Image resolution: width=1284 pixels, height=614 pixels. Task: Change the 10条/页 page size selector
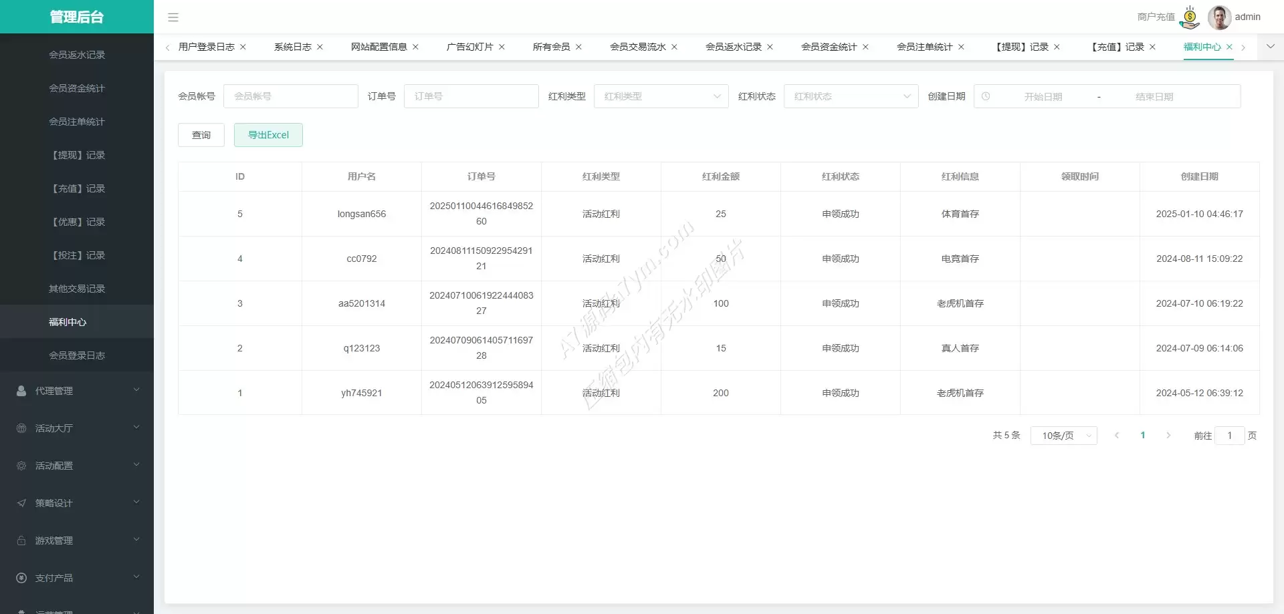(1063, 436)
